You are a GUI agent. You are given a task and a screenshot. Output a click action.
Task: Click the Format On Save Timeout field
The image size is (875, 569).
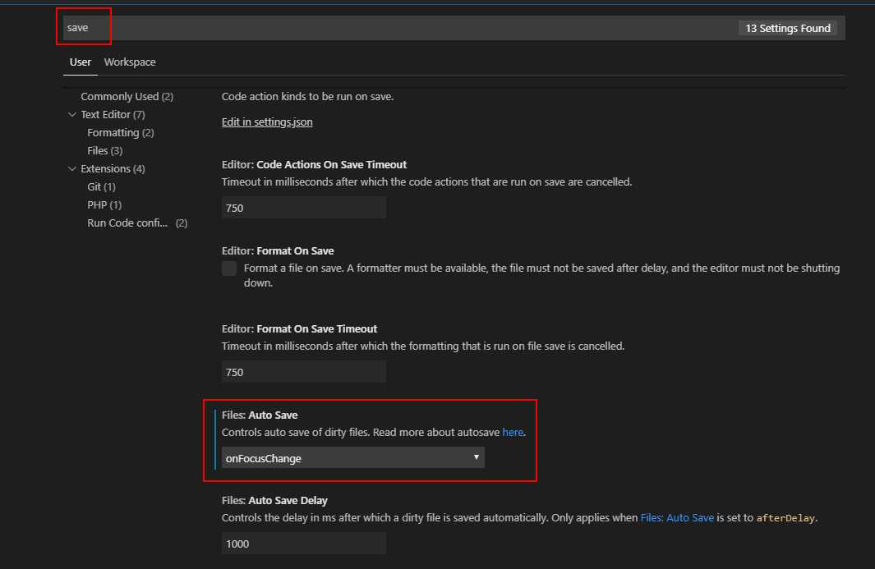pyautogui.click(x=303, y=372)
